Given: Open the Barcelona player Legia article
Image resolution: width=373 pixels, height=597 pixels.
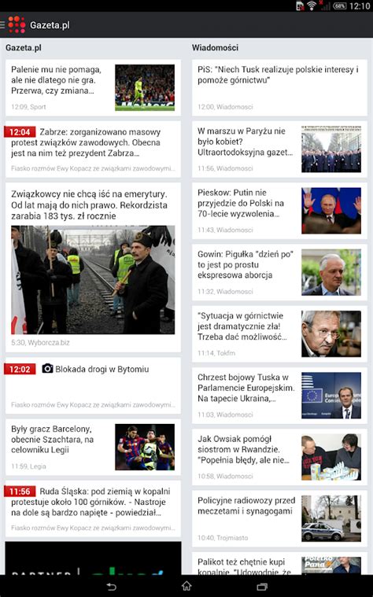Looking at the screenshot, I should pos(93,447).
